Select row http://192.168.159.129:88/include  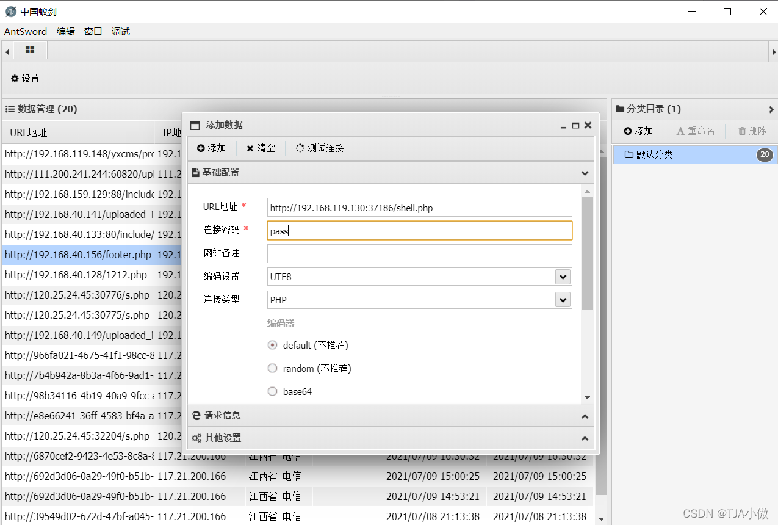pos(92,194)
